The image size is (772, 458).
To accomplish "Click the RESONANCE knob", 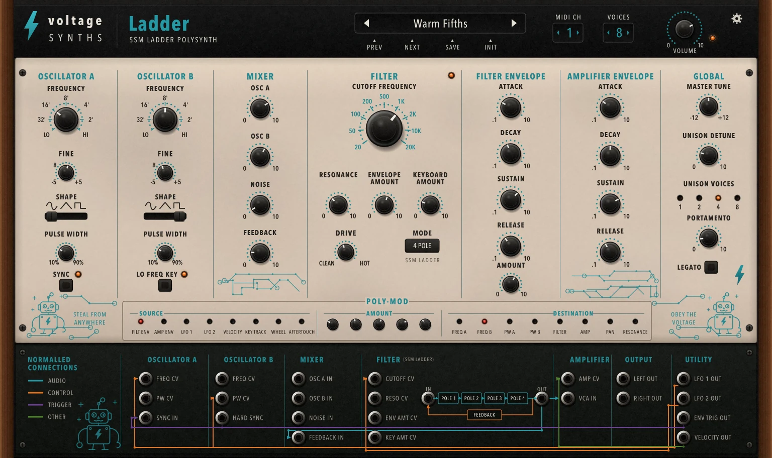I will click(338, 204).
